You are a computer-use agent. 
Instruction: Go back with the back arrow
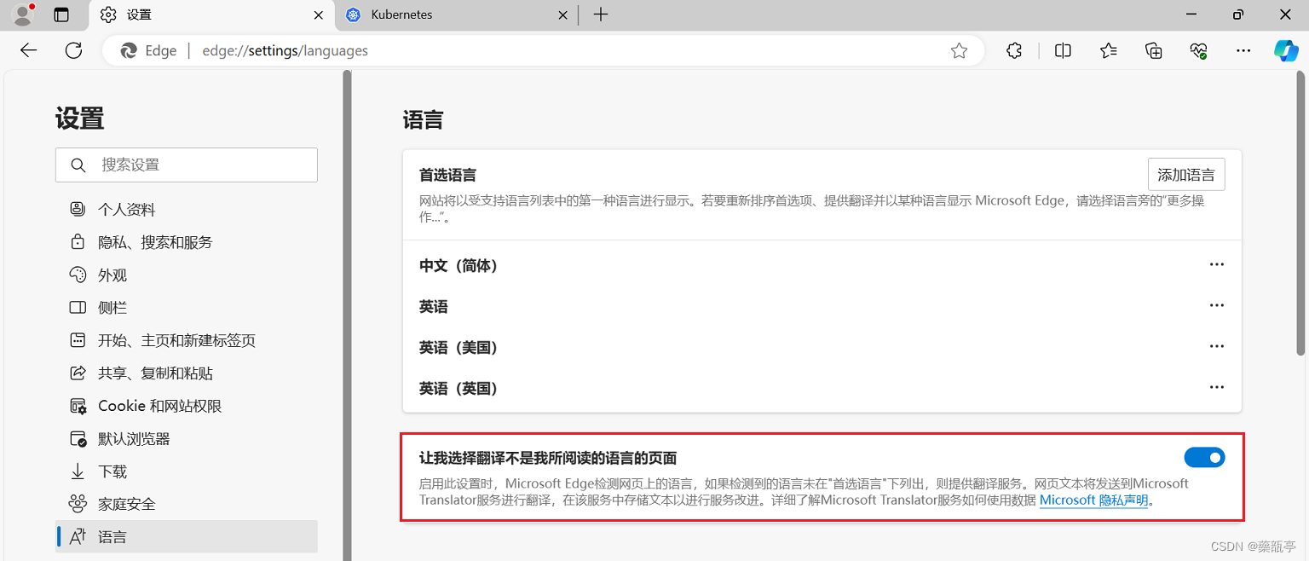pos(29,50)
